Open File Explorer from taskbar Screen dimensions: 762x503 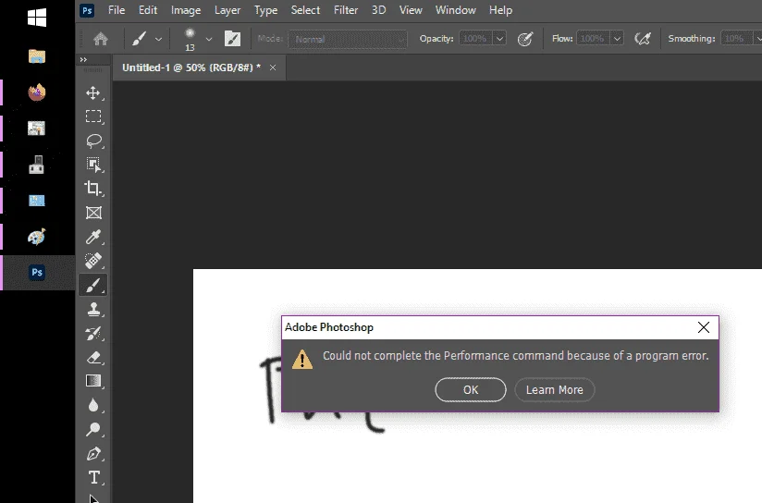(37, 55)
